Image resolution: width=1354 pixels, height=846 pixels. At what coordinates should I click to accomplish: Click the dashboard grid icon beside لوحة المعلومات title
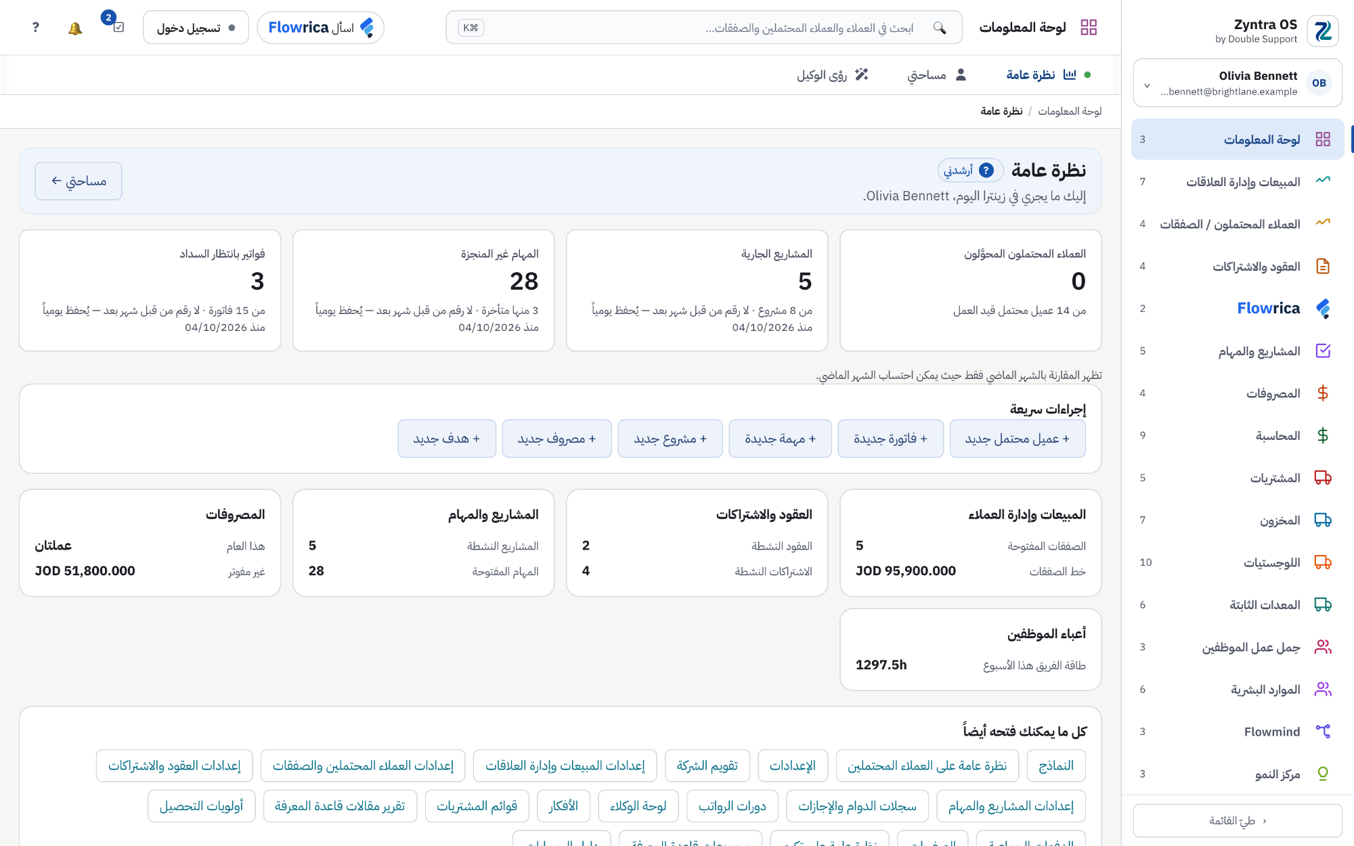click(x=1089, y=28)
